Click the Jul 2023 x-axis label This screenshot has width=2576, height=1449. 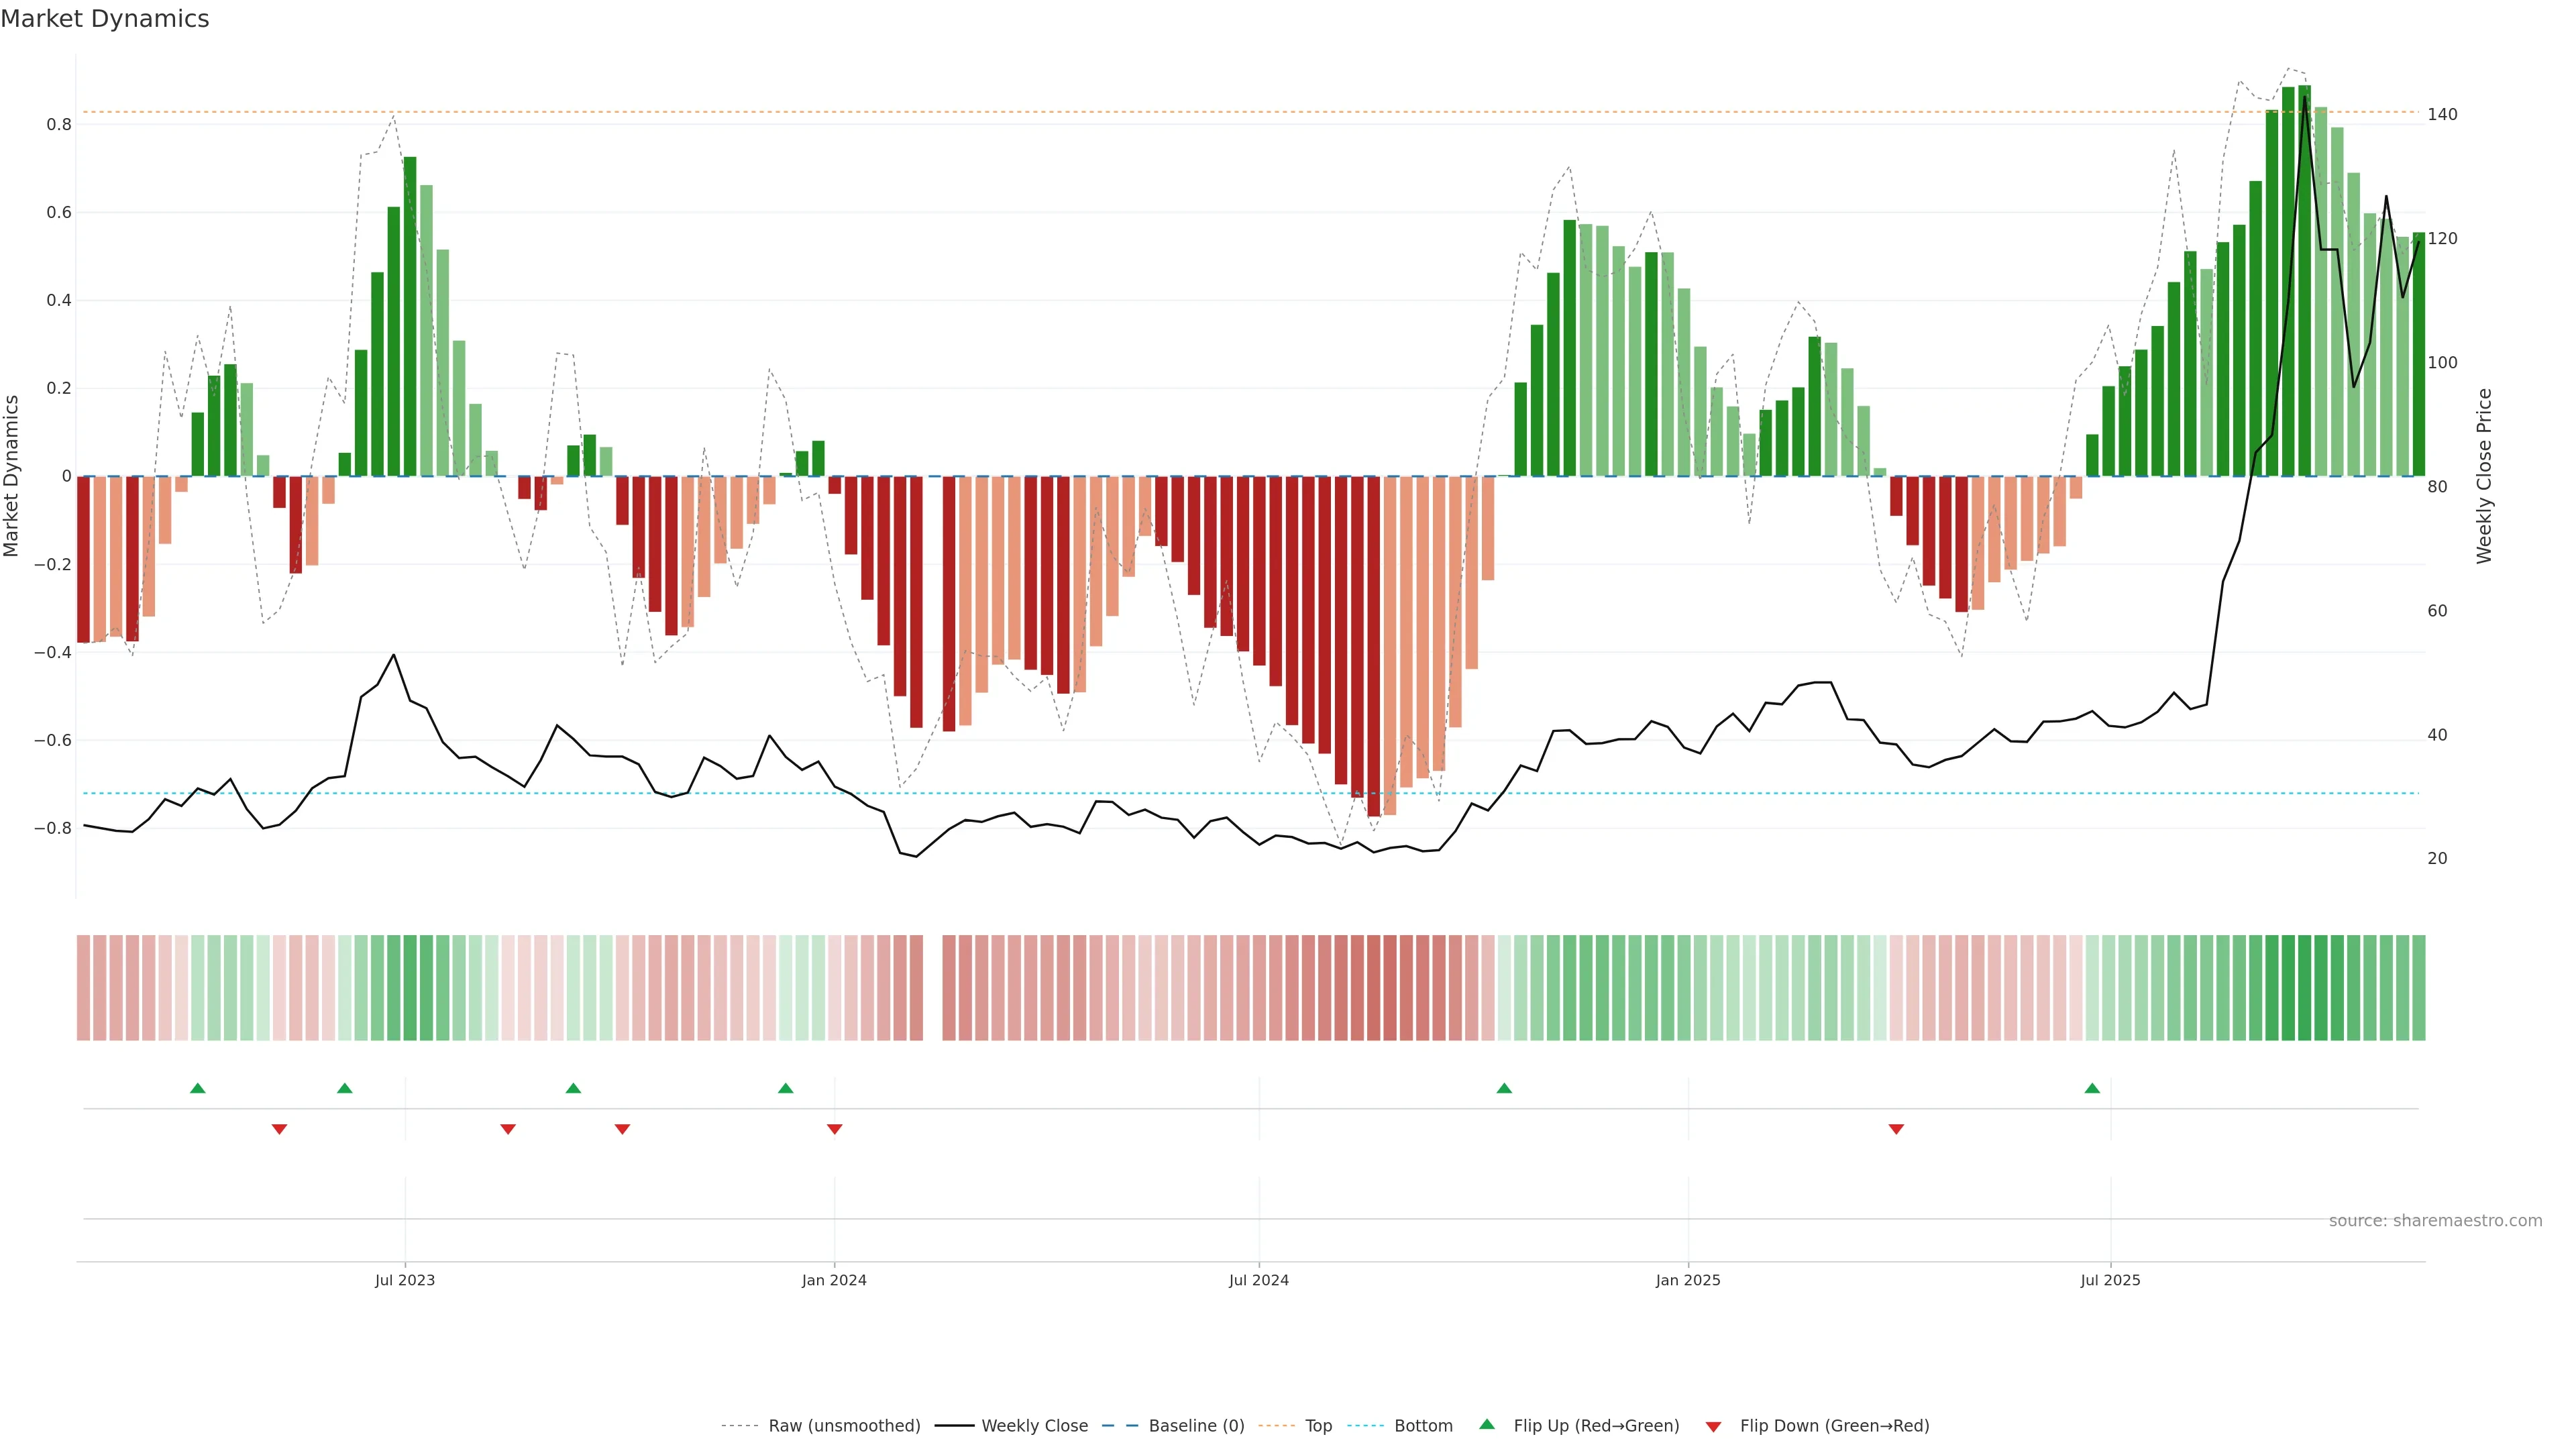[405, 1280]
